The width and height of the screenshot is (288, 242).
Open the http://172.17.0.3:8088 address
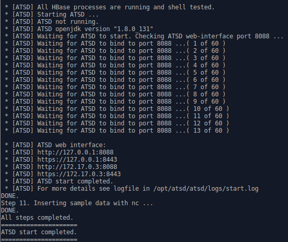[77, 167]
